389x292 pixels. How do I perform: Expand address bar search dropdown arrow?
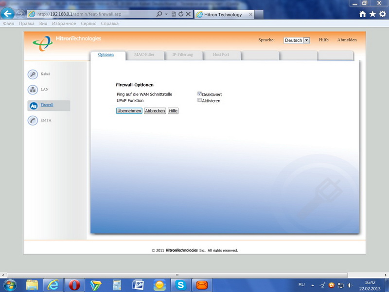point(166,15)
